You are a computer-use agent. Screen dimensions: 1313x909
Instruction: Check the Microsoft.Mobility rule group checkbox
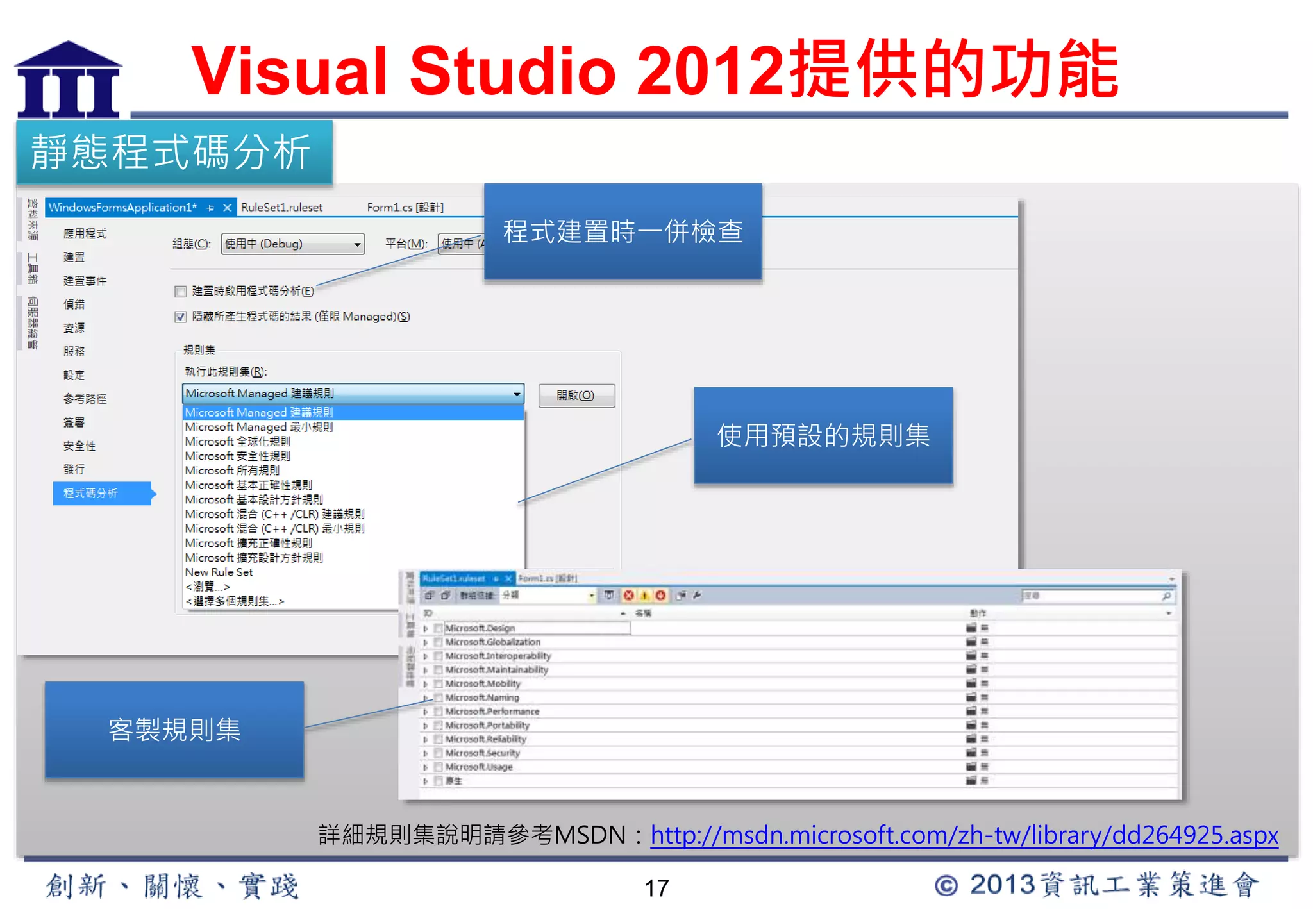439,683
